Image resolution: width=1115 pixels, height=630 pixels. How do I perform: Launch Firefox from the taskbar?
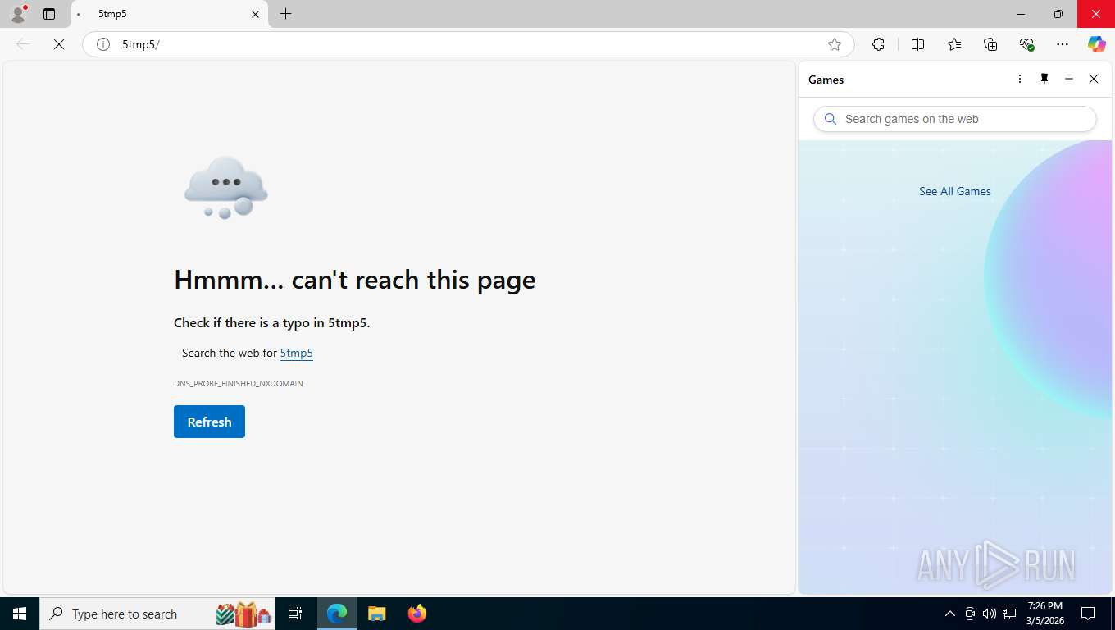point(417,614)
